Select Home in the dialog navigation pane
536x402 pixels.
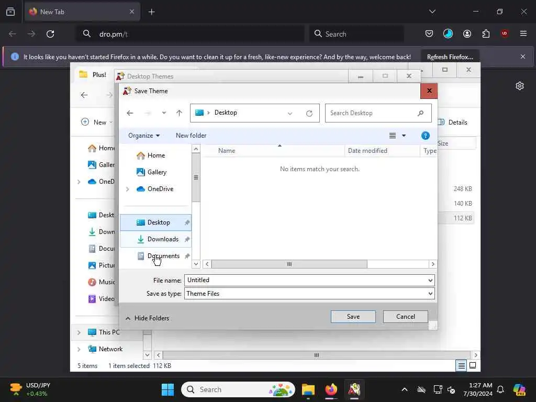[x=156, y=155]
